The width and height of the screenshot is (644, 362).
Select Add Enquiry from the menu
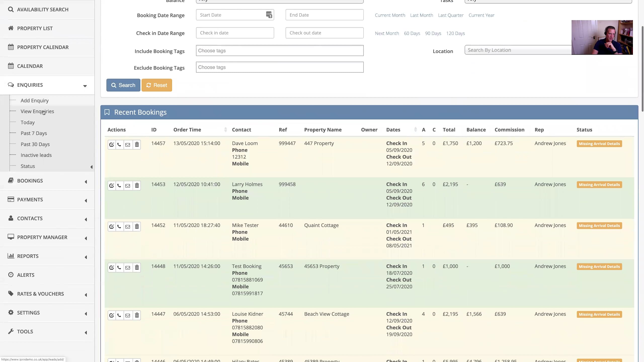click(x=35, y=100)
